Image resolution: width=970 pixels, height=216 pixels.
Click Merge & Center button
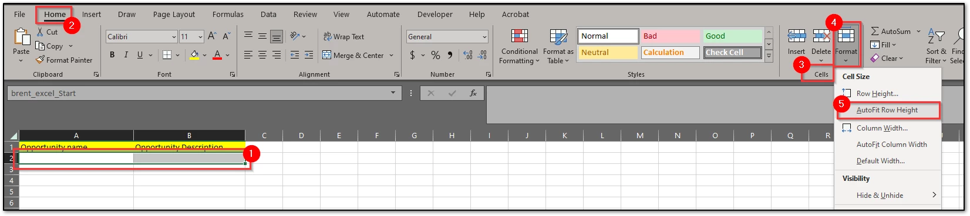coord(353,55)
